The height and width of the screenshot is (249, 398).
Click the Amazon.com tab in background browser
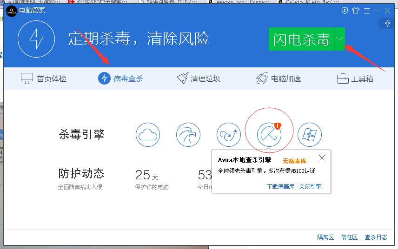tap(239, 2)
